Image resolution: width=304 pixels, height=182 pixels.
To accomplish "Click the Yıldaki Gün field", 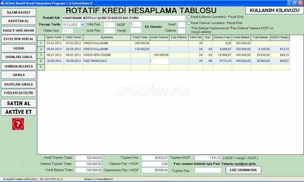I will [x=68, y=31].
